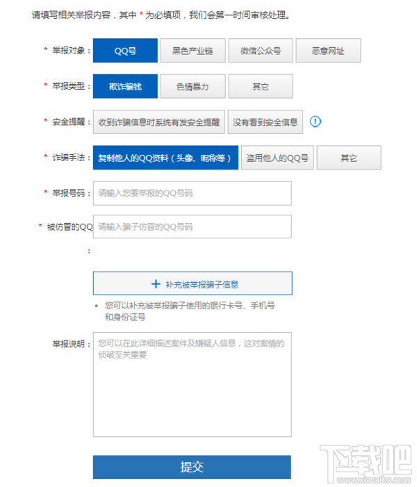Select 盗用他人的QQ号 fraud method
The image size is (417, 487).
[277, 158]
